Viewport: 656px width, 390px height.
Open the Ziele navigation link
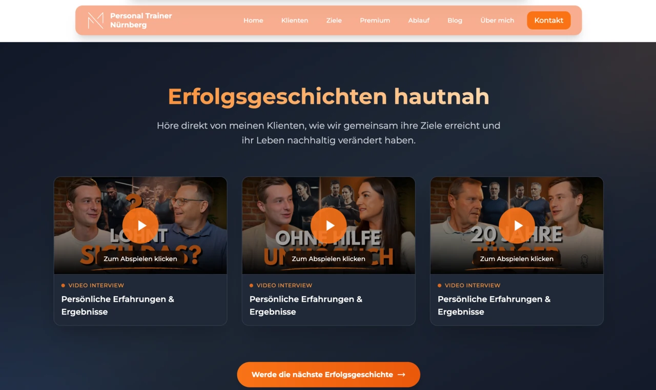334,20
